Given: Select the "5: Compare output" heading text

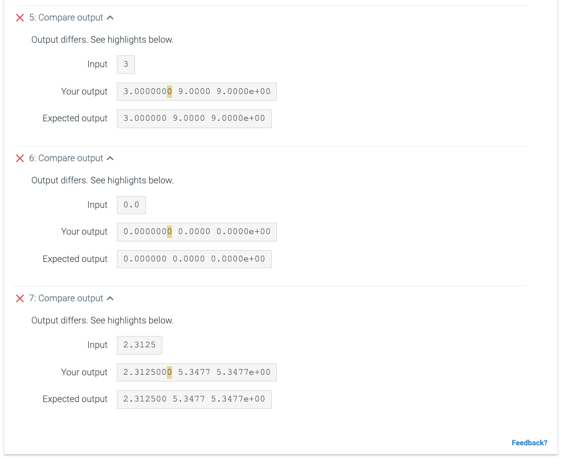Looking at the screenshot, I should pyautogui.click(x=66, y=18).
